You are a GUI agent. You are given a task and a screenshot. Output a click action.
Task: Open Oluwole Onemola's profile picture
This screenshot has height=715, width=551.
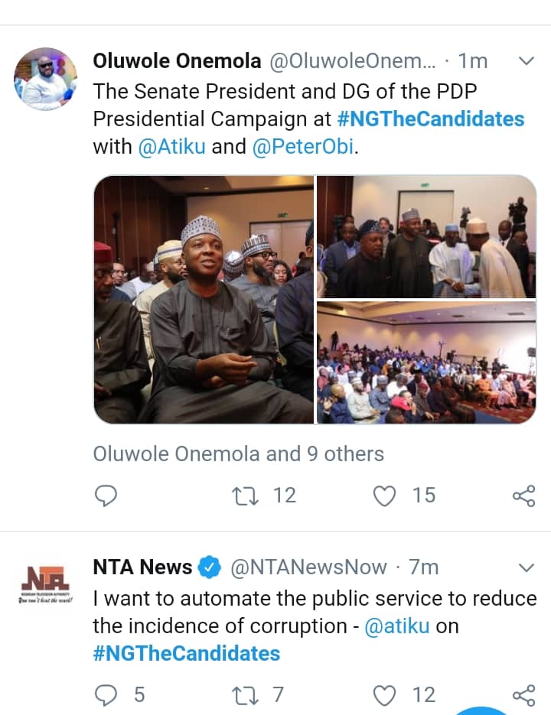point(46,79)
